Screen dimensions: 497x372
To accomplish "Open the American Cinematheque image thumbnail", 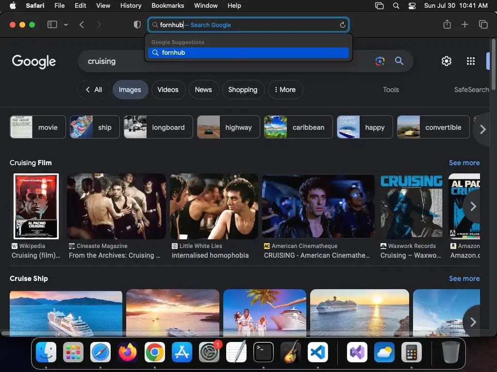I will (318, 206).
